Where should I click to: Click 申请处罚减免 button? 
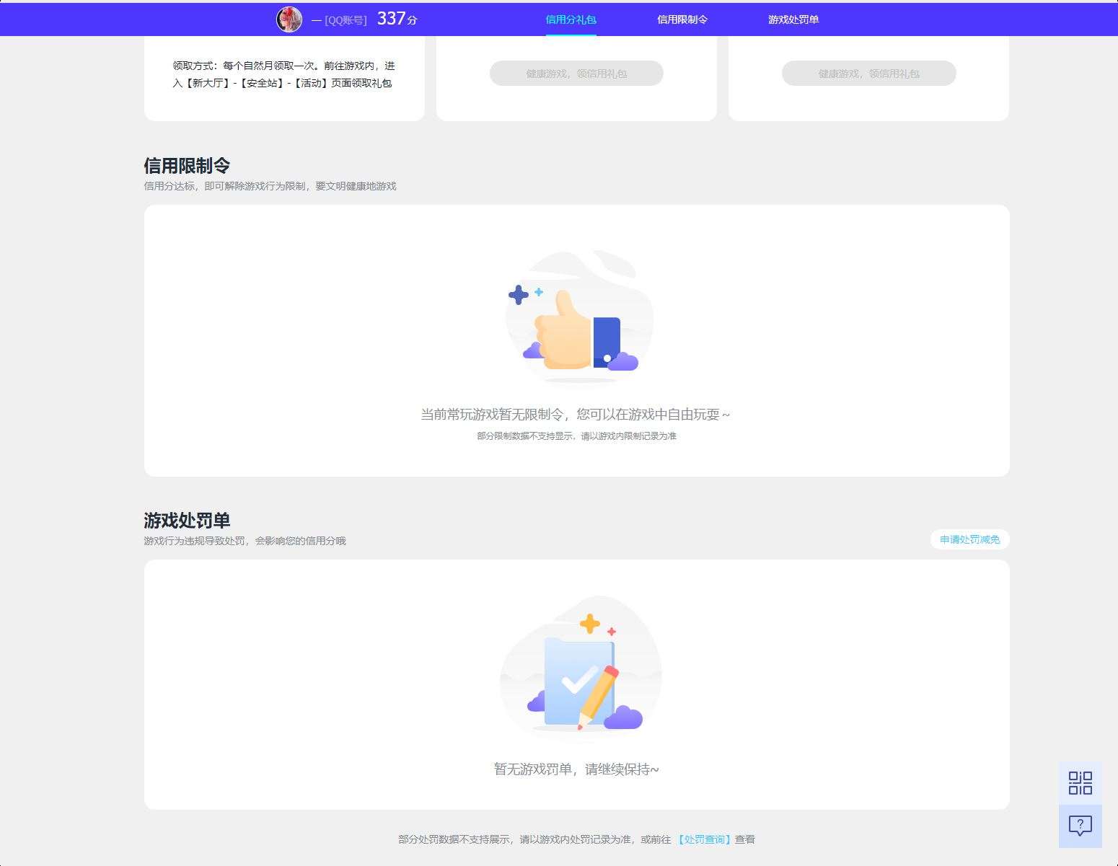point(969,539)
